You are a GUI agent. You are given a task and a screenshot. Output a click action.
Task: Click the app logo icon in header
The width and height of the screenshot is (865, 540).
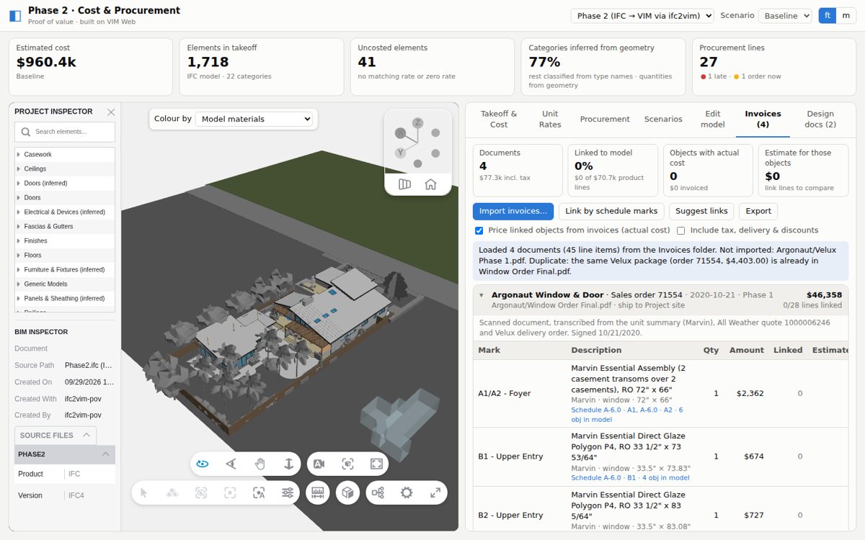pyautogui.click(x=15, y=16)
